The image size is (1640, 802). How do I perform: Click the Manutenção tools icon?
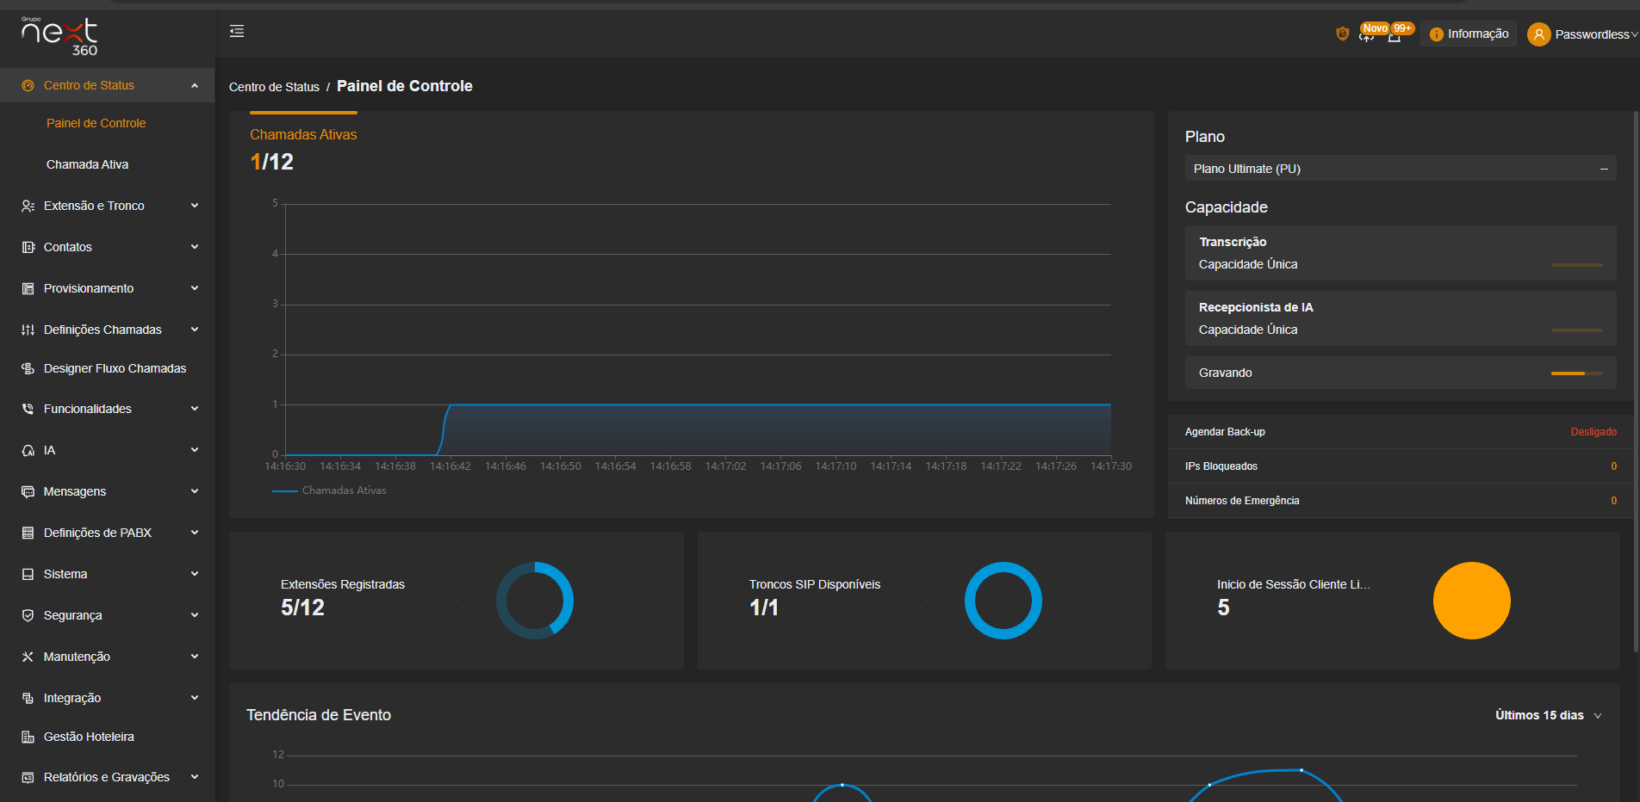pyautogui.click(x=28, y=657)
